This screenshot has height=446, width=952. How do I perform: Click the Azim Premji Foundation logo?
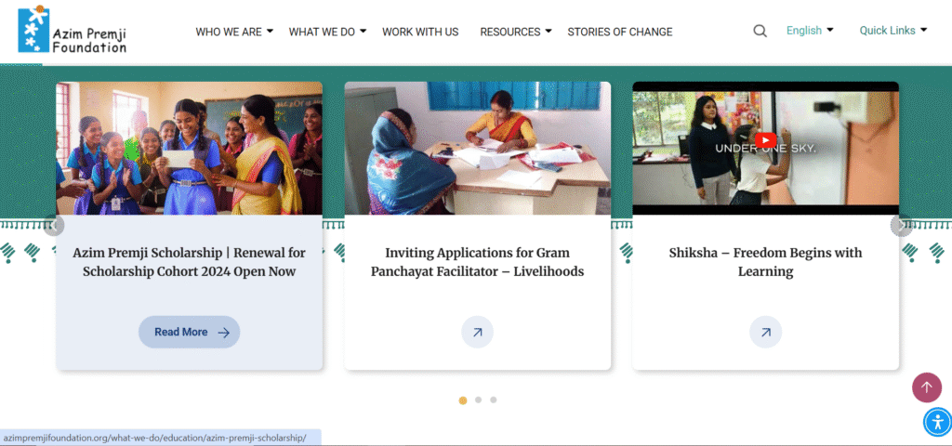[73, 31]
